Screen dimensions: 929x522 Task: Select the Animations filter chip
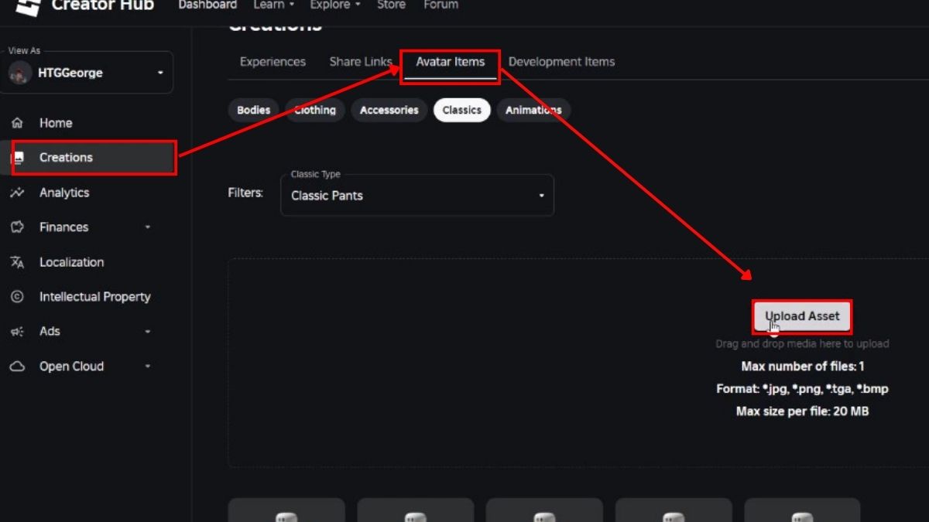click(x=533, y=110)
